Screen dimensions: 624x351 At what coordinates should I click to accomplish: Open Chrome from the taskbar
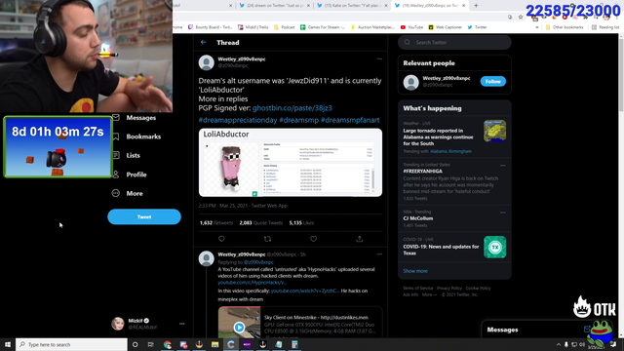(x=167, y=344)
